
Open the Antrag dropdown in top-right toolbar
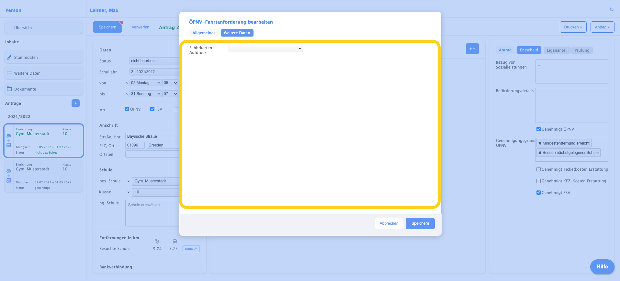pos(602,27)
